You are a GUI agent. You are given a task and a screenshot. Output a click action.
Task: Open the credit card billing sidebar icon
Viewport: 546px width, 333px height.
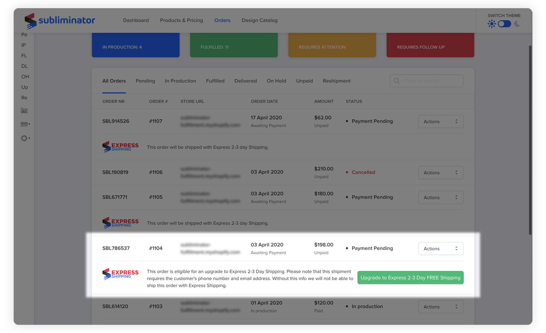(x=25, y=124)
